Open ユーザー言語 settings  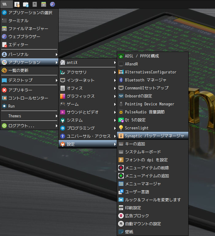pos(153,192)
